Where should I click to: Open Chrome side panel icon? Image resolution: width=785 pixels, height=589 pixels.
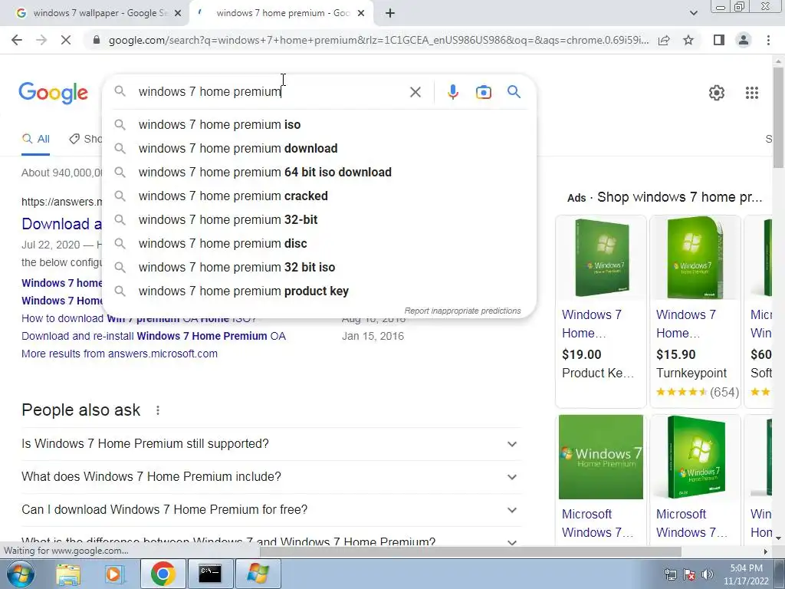tap(718, 40)
